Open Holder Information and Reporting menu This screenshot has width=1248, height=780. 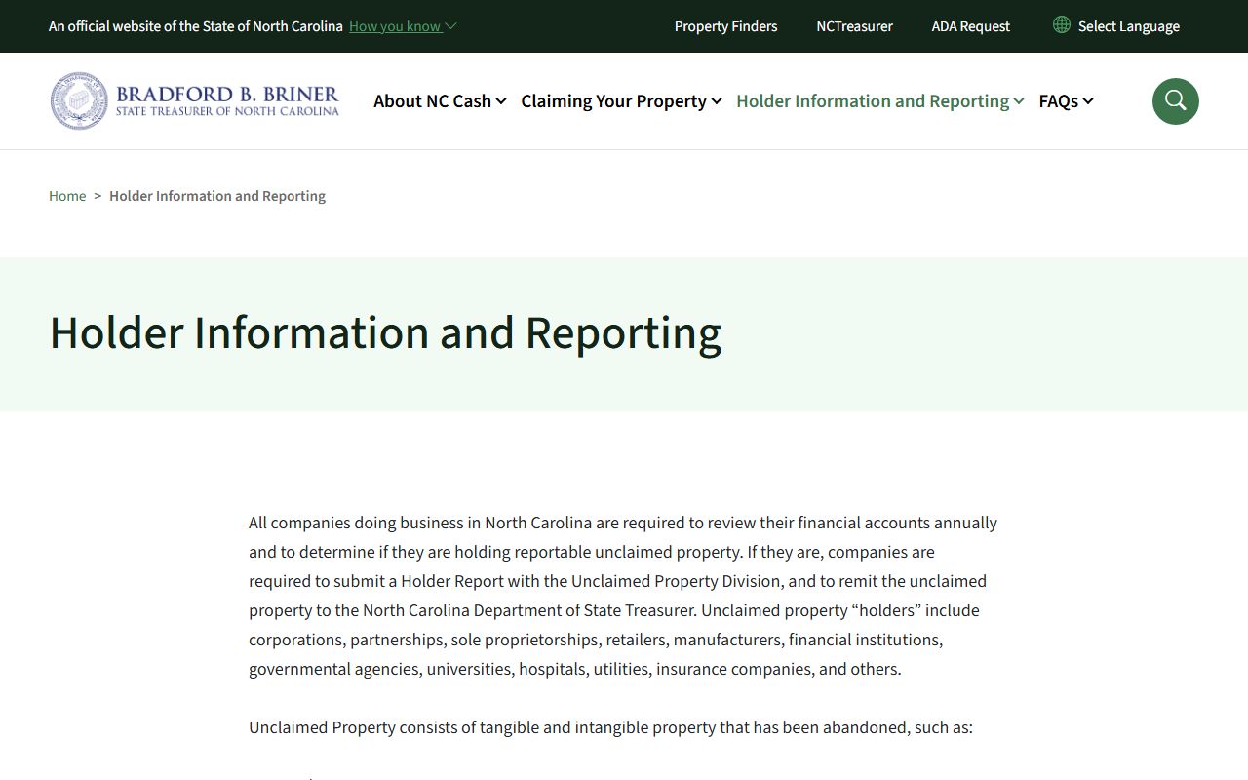[880, 100]
